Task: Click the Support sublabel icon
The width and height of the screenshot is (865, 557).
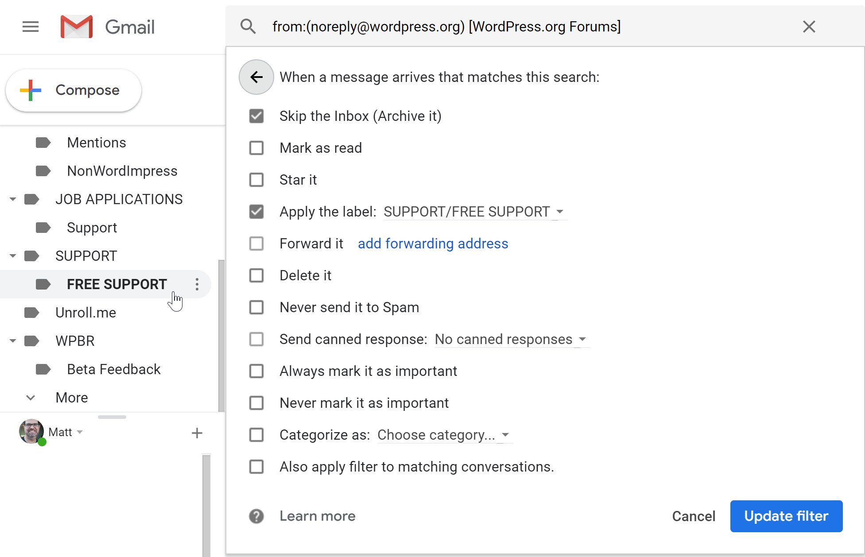Action: pos(43,228)
